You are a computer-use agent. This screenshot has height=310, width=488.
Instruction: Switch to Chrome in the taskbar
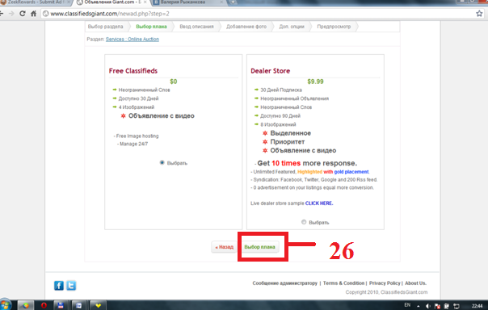pyautogui.click(x=26, y=305)
